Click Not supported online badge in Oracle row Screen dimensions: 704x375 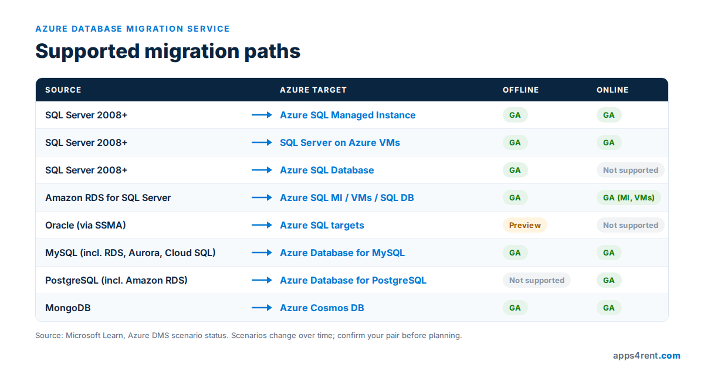(631, 225)
